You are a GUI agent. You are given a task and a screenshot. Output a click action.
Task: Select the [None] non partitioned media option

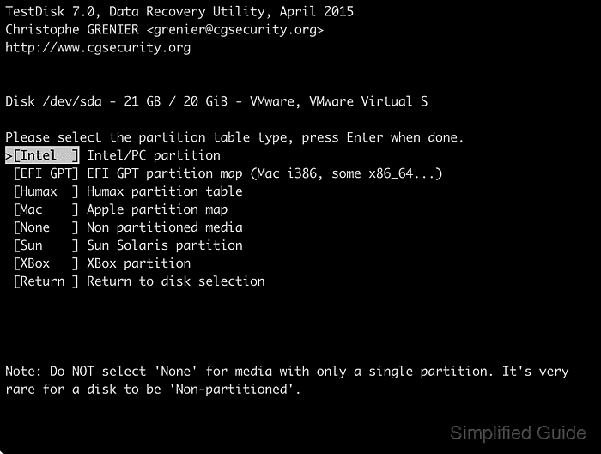tap(46, 227)
